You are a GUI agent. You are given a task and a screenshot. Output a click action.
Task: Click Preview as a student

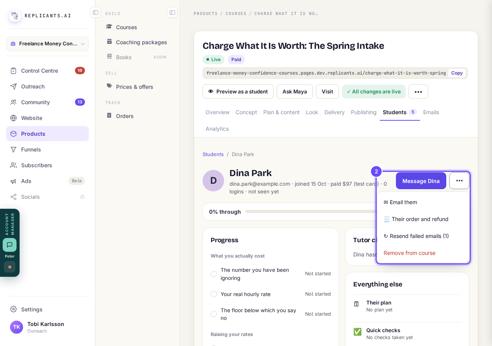238,91
